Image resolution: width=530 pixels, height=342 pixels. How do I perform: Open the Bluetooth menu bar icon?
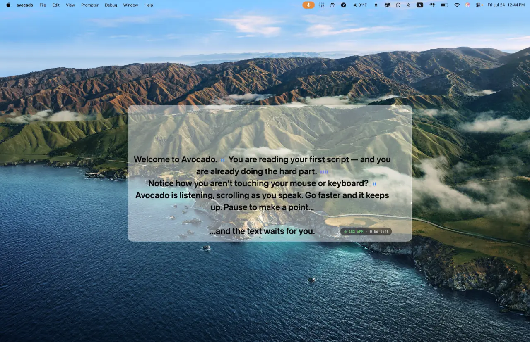408,5
